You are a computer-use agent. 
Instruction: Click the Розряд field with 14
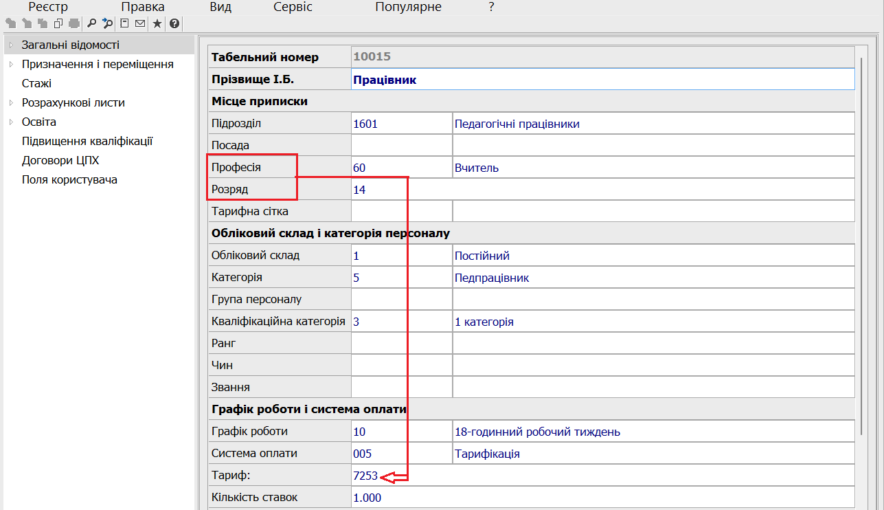[602, 190]
